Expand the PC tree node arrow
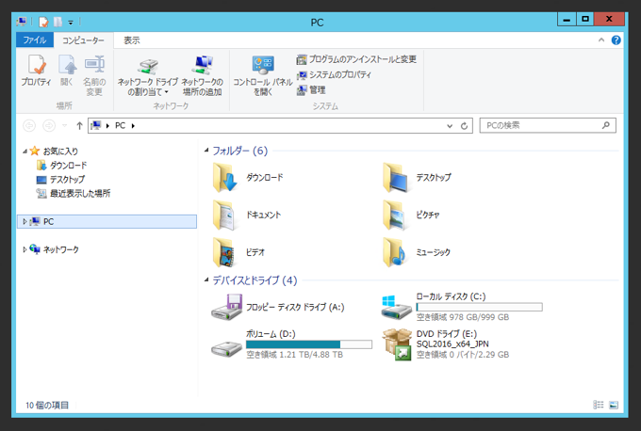 25,222
